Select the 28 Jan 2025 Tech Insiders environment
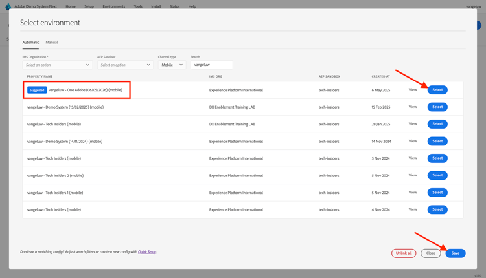This screenshot has height=278, width=486. click(437, 124)
